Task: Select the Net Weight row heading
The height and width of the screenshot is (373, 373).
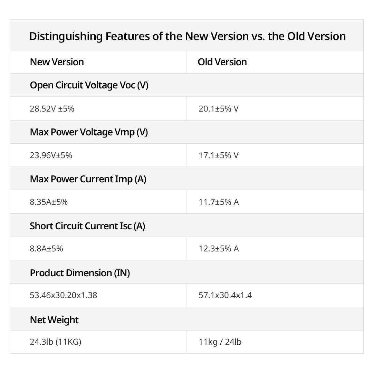Action: [54, 320]
